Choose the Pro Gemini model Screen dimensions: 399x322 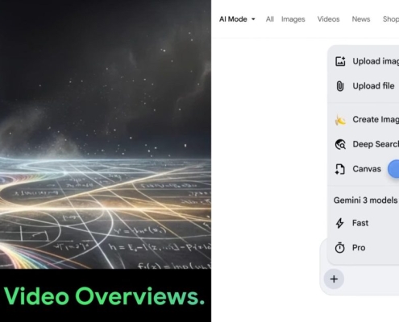point(359,247)
